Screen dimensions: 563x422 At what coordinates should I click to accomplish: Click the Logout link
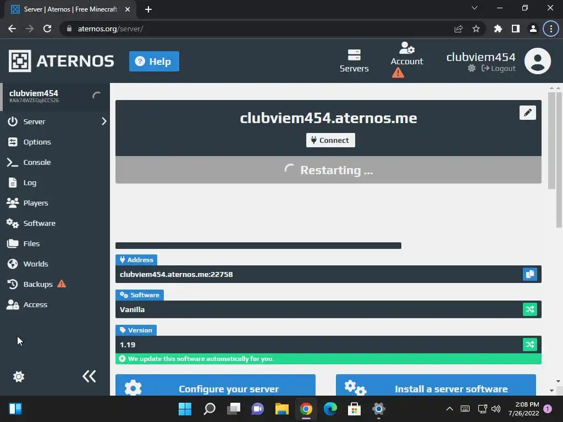click(x=498, y=68)
